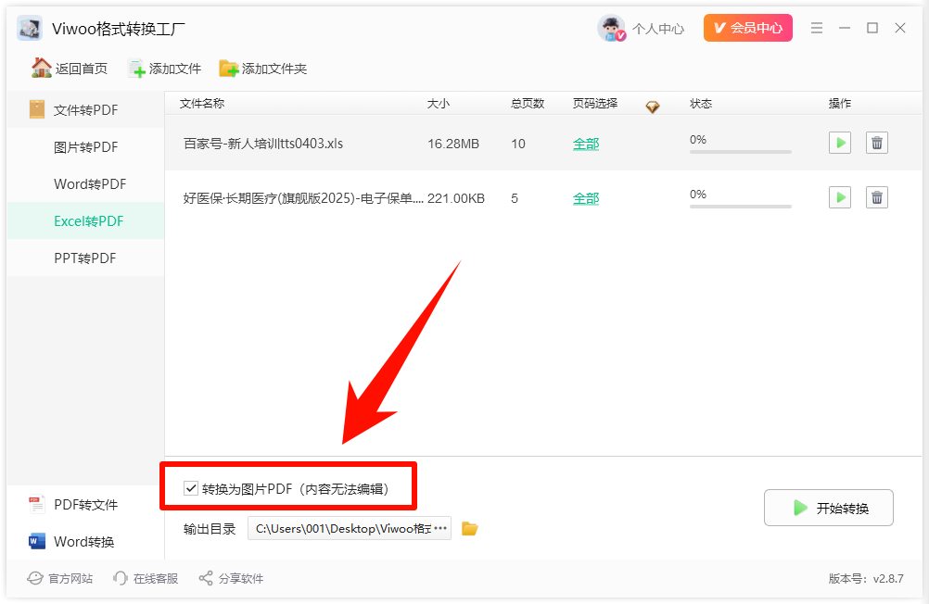Delete 好医保 file with trash icon
Screen dimensions: 929x604
click(877, 197)
